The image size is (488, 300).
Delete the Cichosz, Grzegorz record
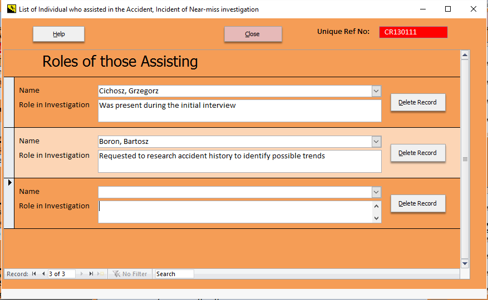point(418,102)
